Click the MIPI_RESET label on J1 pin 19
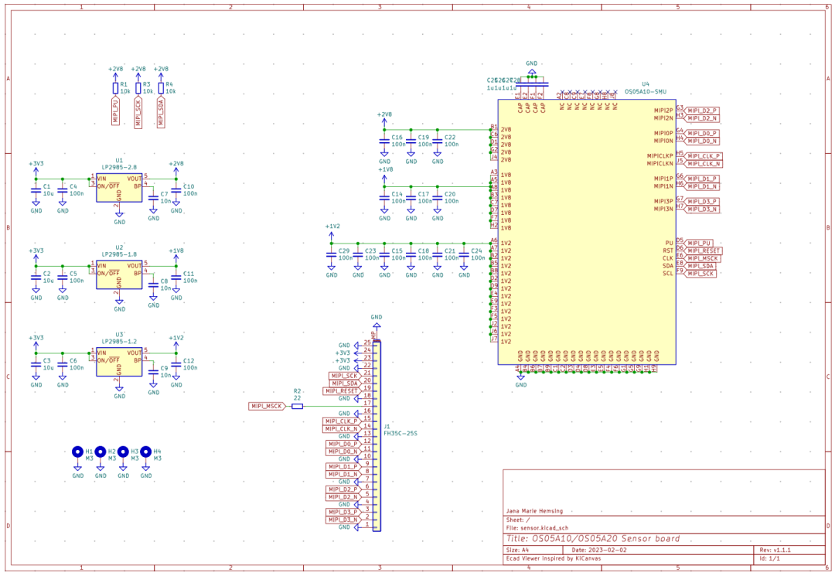This screenshot has width=835, height=576. pos(342,390)
